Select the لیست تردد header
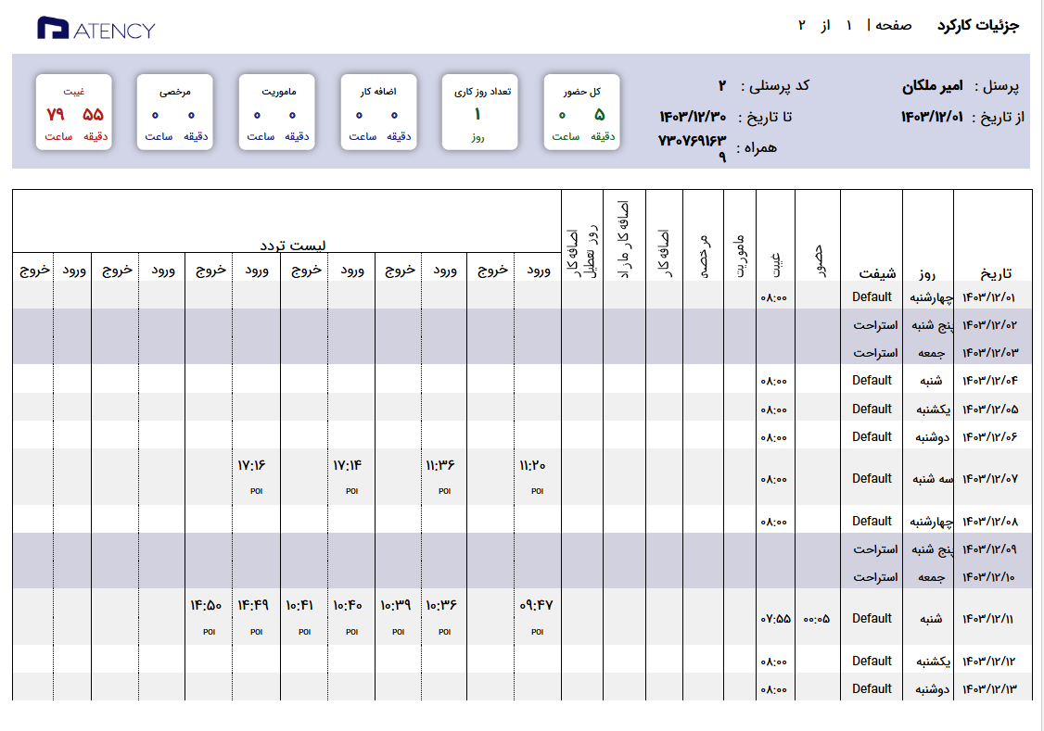1044x731 pixels. [293, 246]
